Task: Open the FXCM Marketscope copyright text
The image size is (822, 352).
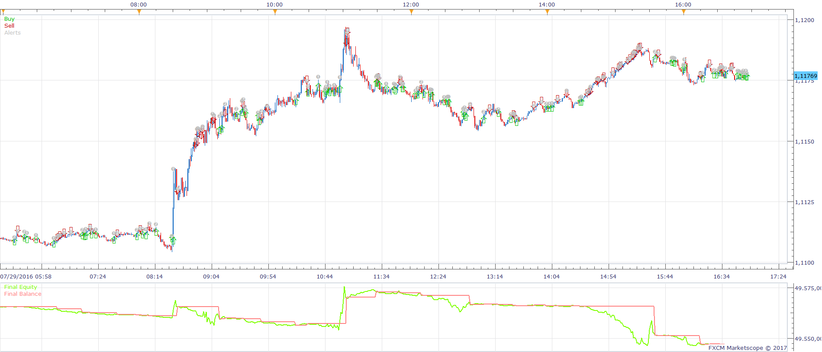Action: point(748,348)
